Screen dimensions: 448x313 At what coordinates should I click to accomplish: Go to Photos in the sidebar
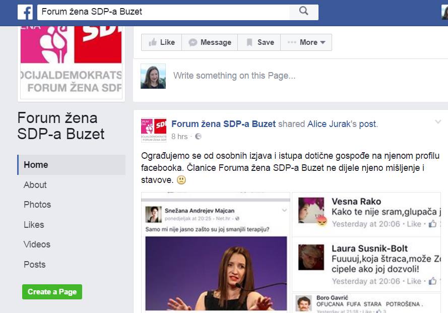coord(37,205)
